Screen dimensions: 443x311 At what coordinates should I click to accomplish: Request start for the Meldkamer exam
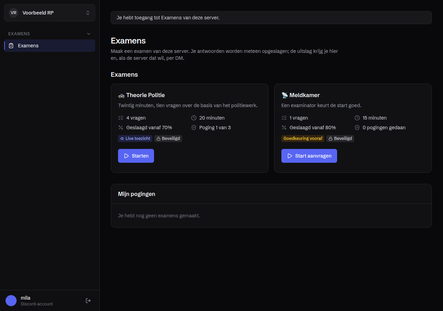(x=309, y=156)
